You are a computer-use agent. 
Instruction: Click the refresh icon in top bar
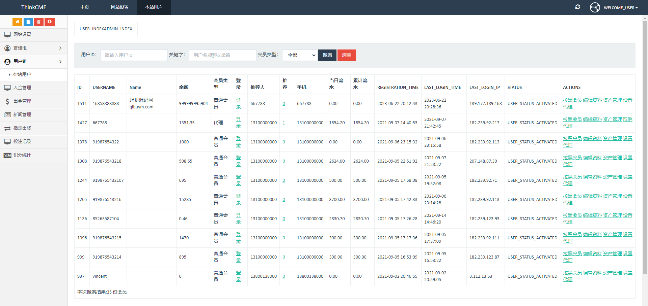(577, 7)
